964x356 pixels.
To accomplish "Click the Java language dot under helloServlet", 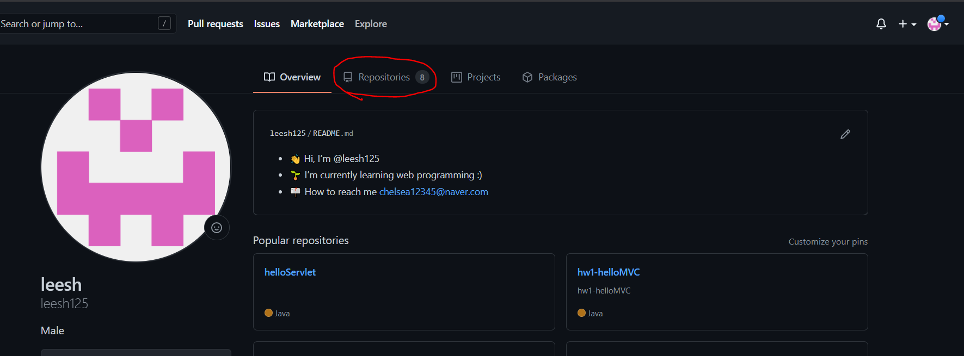I will [268, 313].
